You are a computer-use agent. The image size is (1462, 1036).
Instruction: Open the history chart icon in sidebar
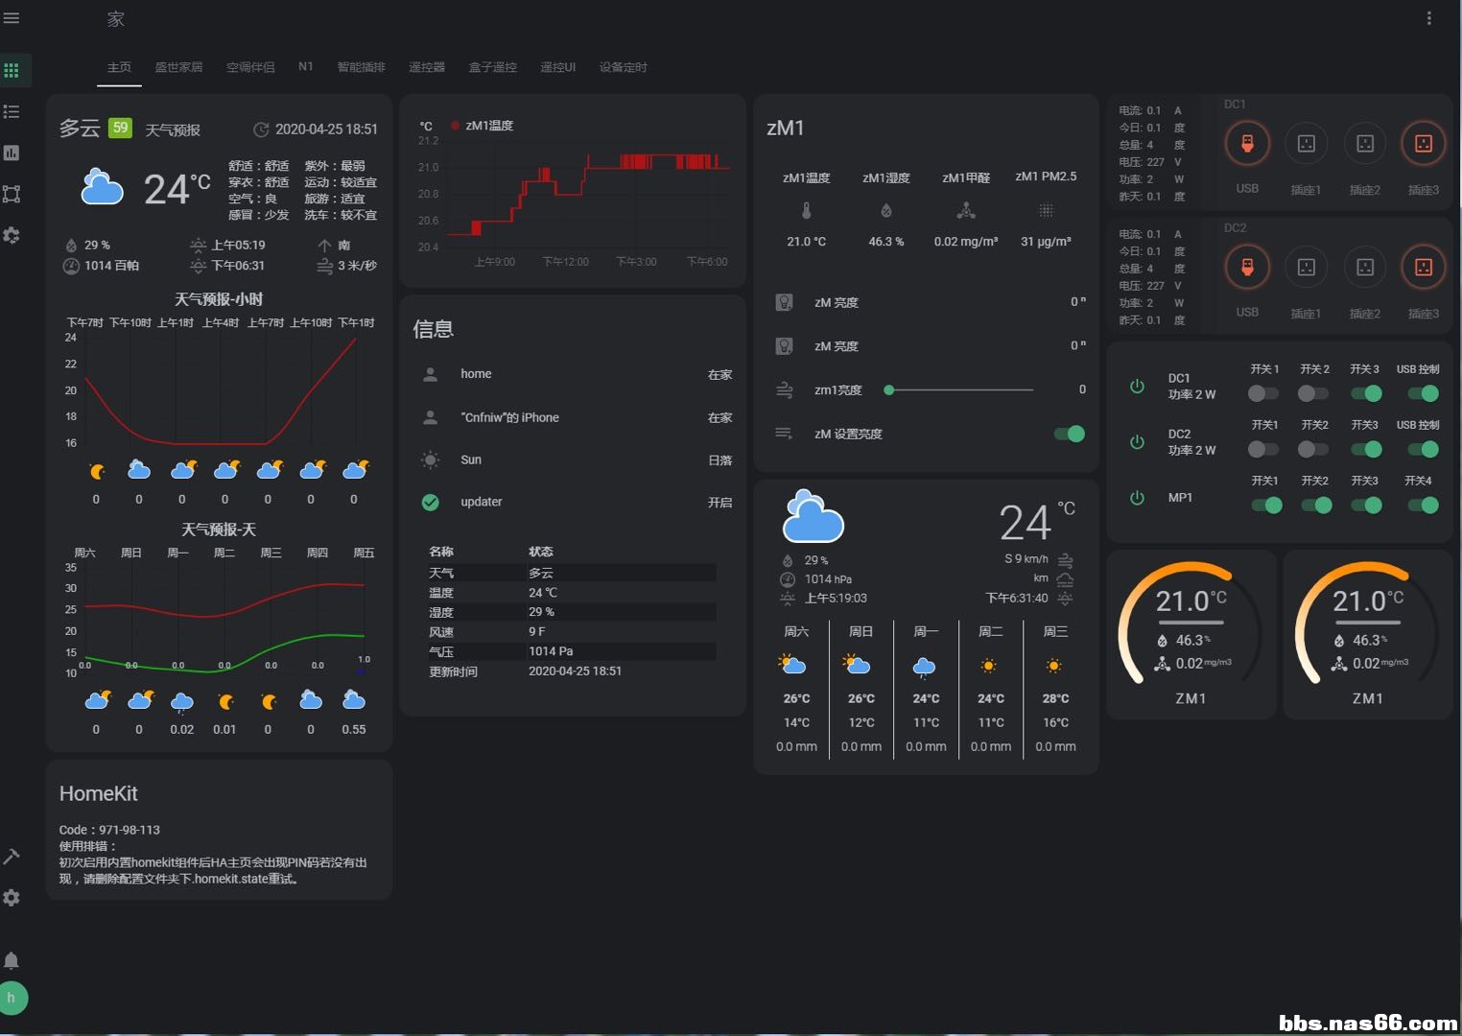[x=12, y=153]
